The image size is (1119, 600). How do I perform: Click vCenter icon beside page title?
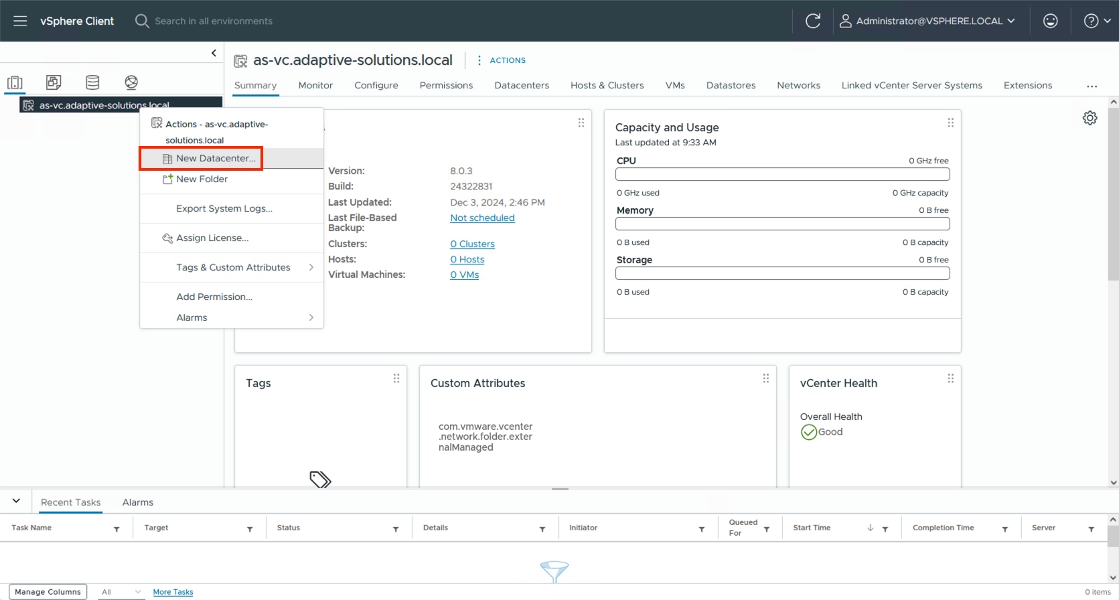pos(240,61)
